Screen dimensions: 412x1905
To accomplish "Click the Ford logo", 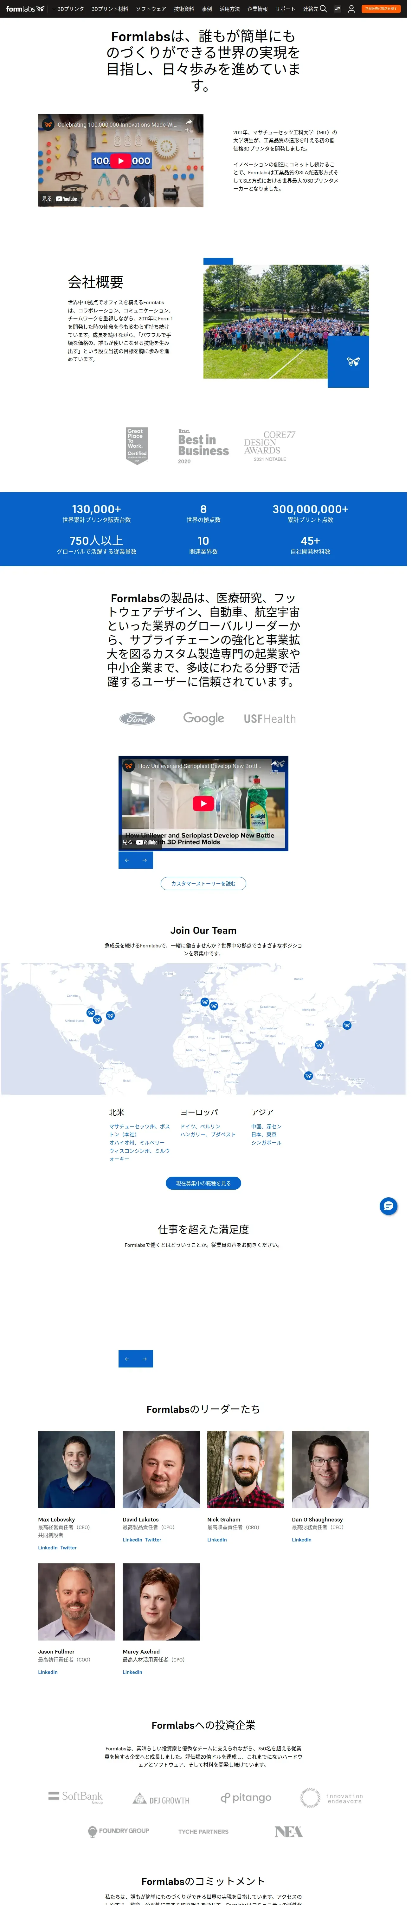I will click(x=137, y=718).
